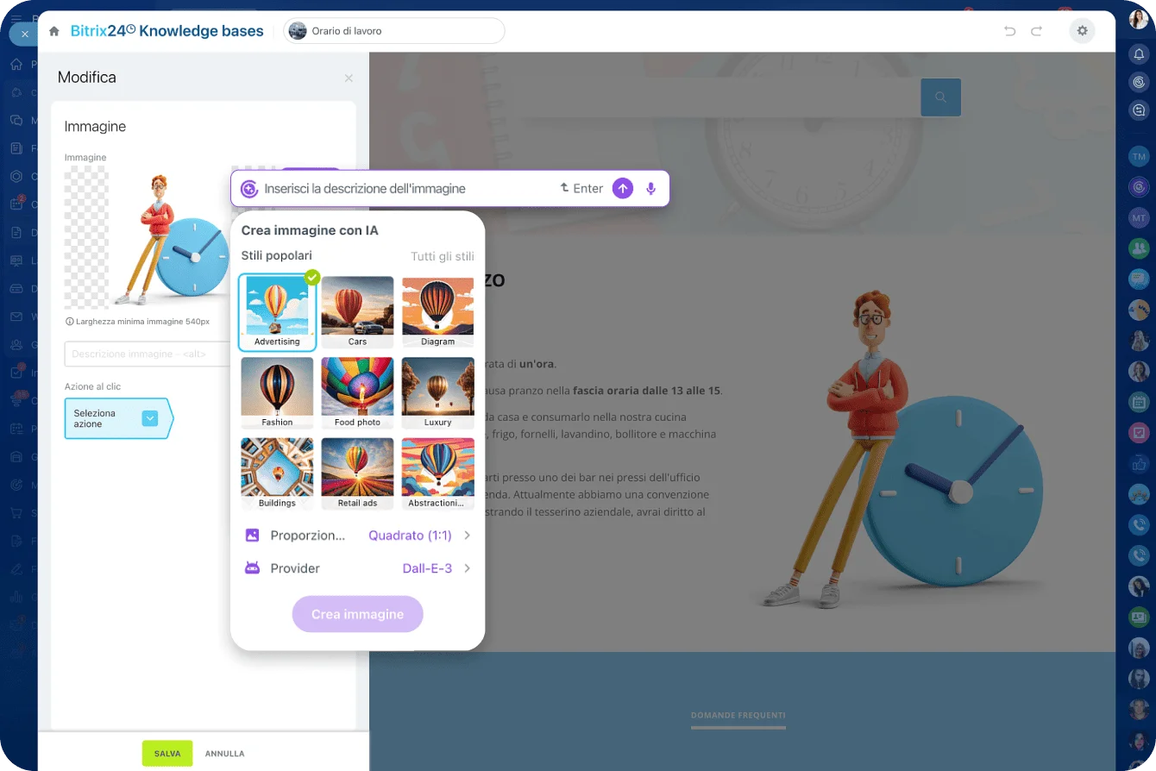Click the Crea immagine button
This screenshot has height=771, width=1156.
357,614
